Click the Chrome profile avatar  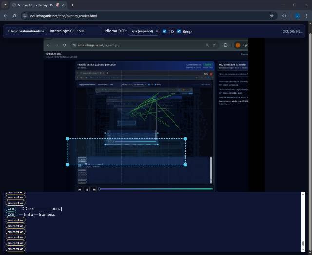pos(297,16)
